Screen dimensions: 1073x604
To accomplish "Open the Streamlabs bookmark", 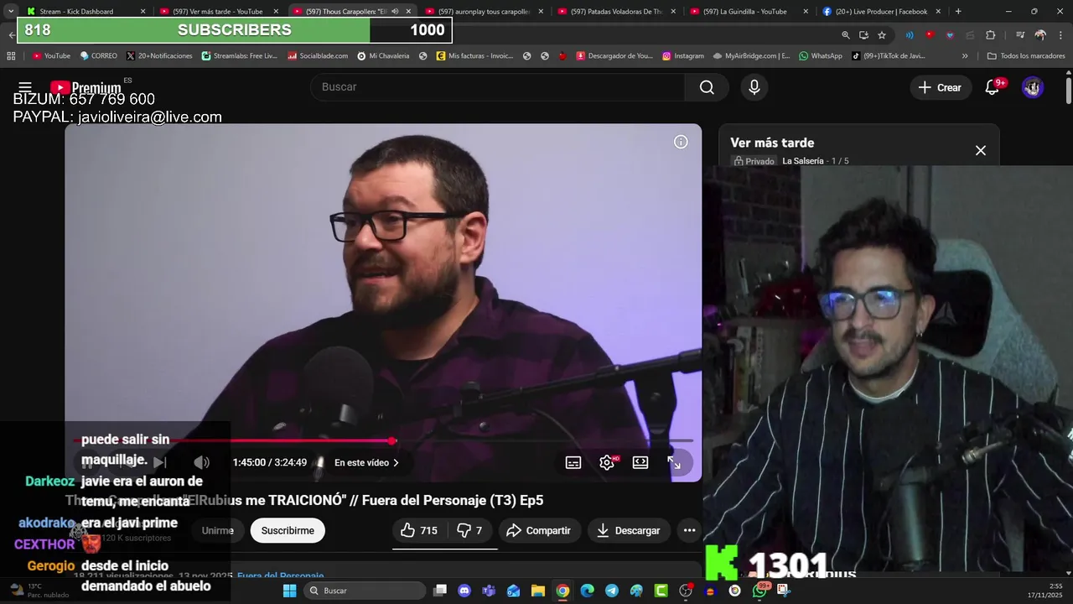I will (238, 55).
